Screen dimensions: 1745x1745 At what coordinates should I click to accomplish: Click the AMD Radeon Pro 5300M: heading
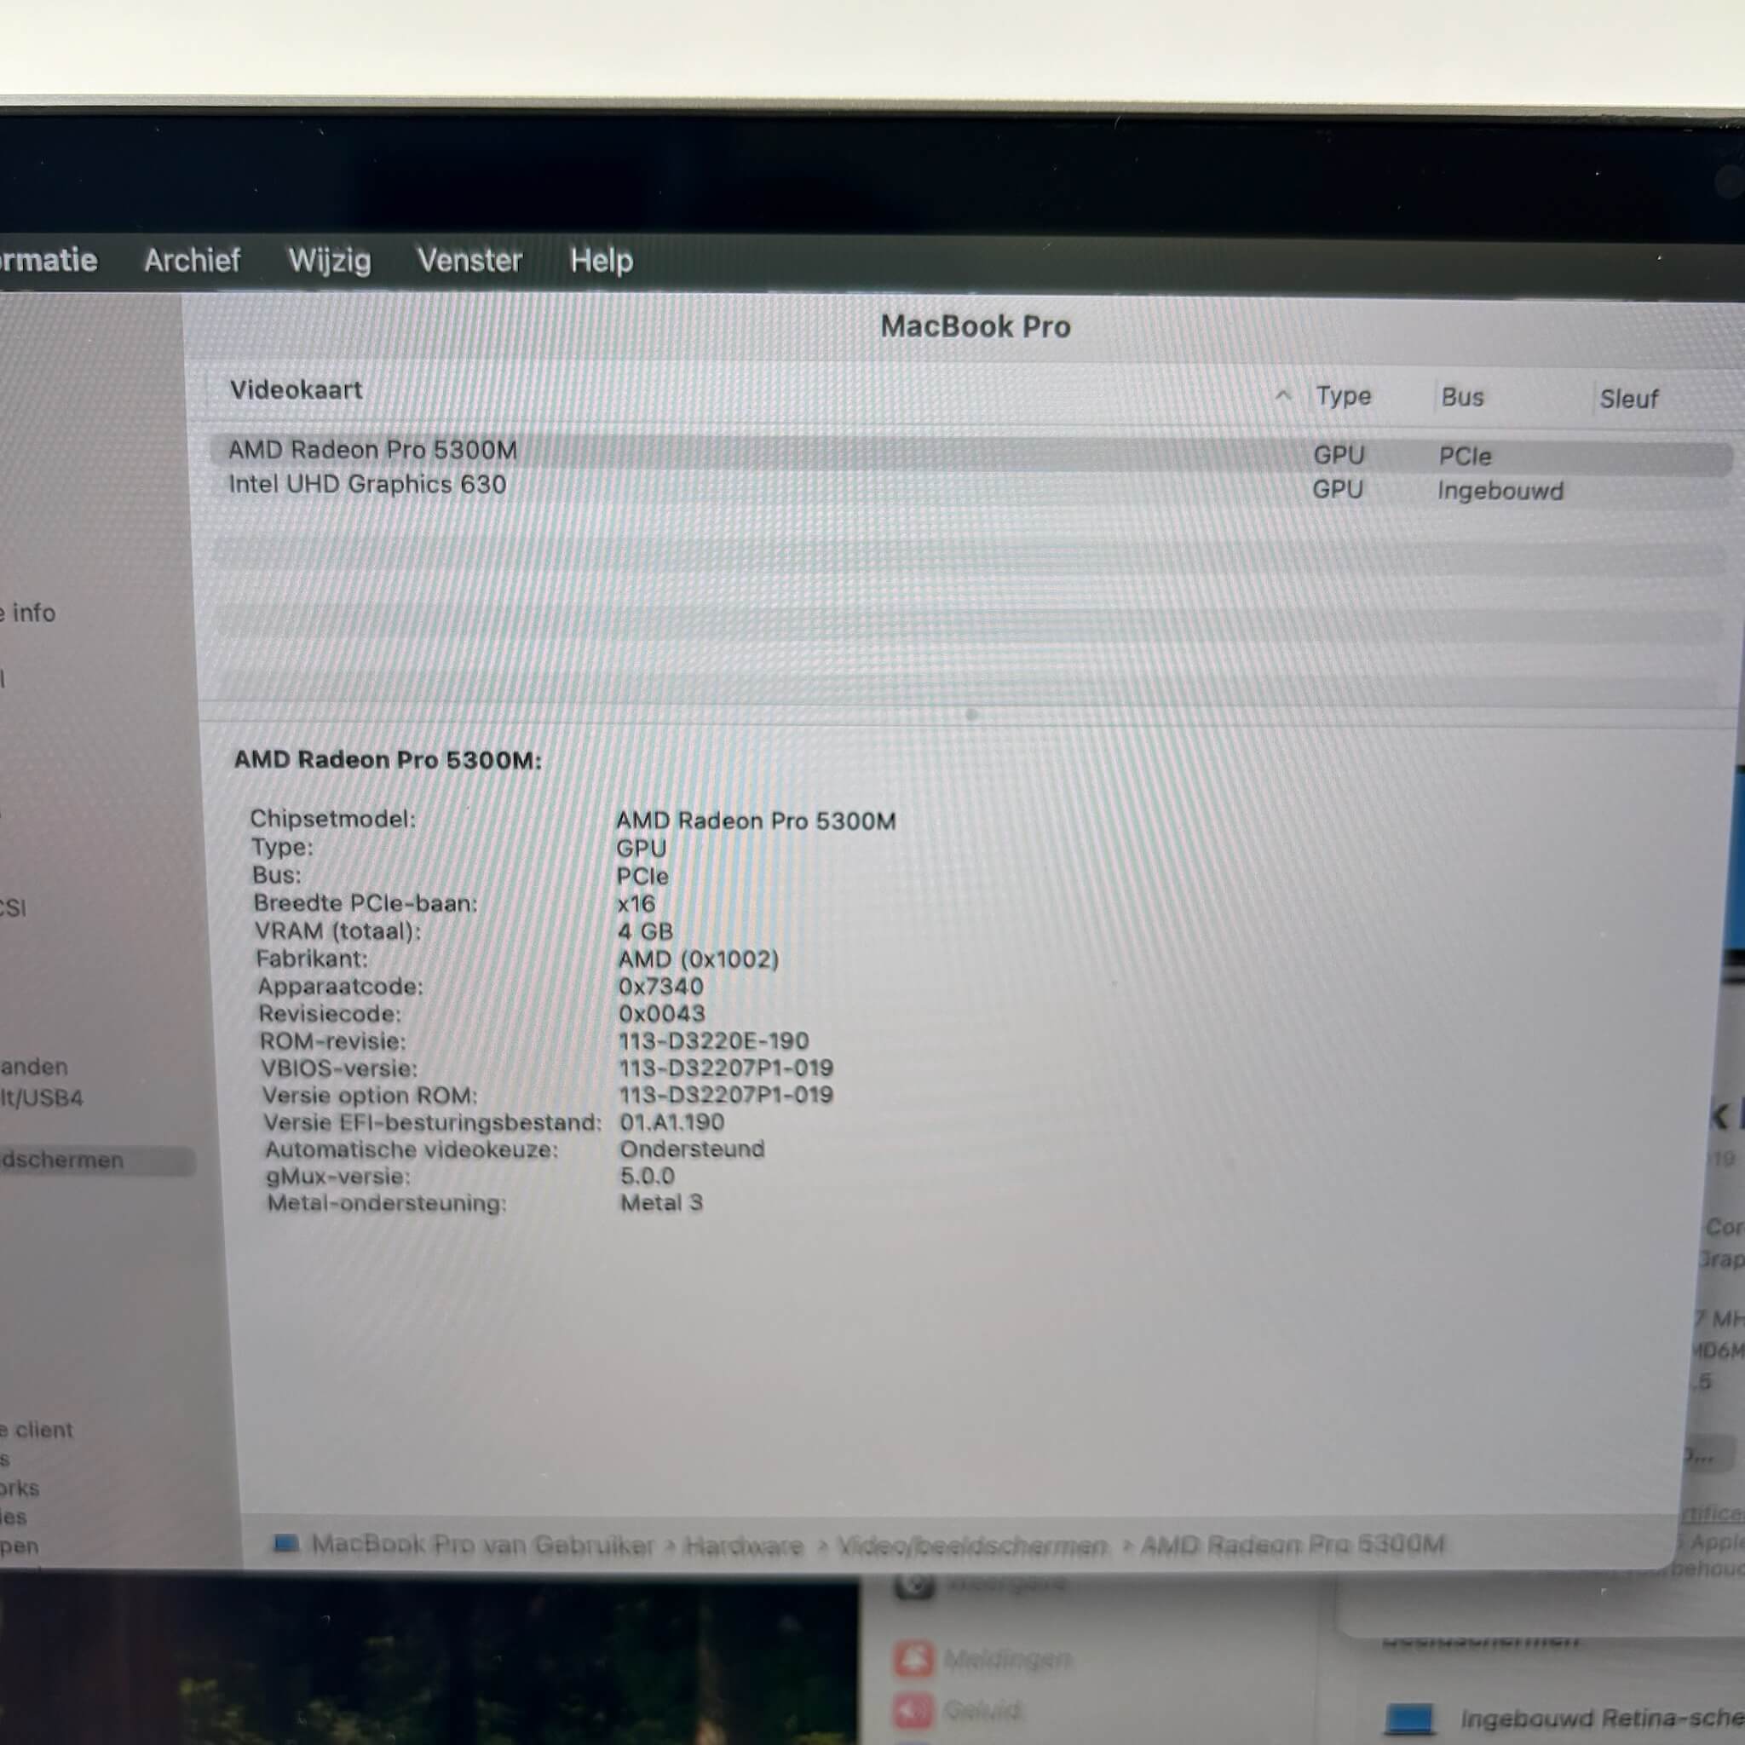click(388, 759)
